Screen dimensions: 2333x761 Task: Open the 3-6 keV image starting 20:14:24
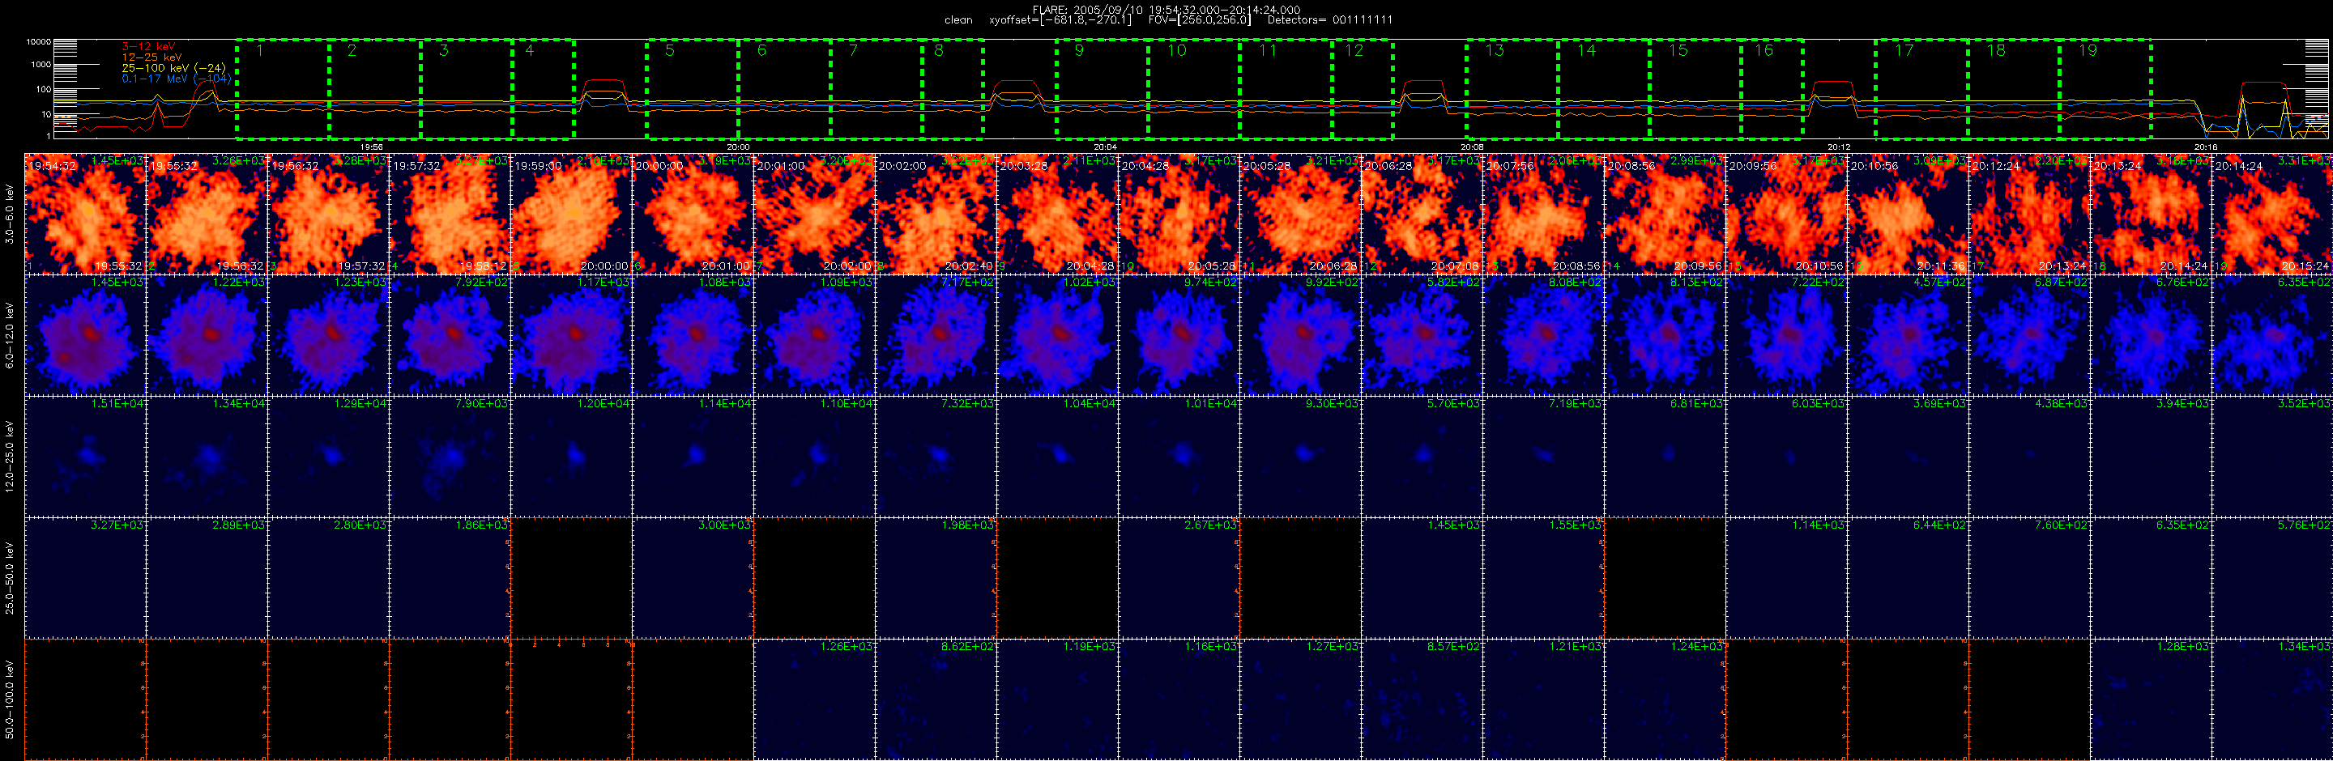click(2272, 214)
